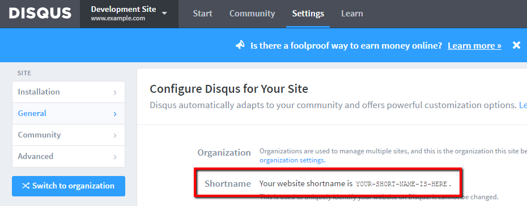Go to the Start tab

coord(202,14)
